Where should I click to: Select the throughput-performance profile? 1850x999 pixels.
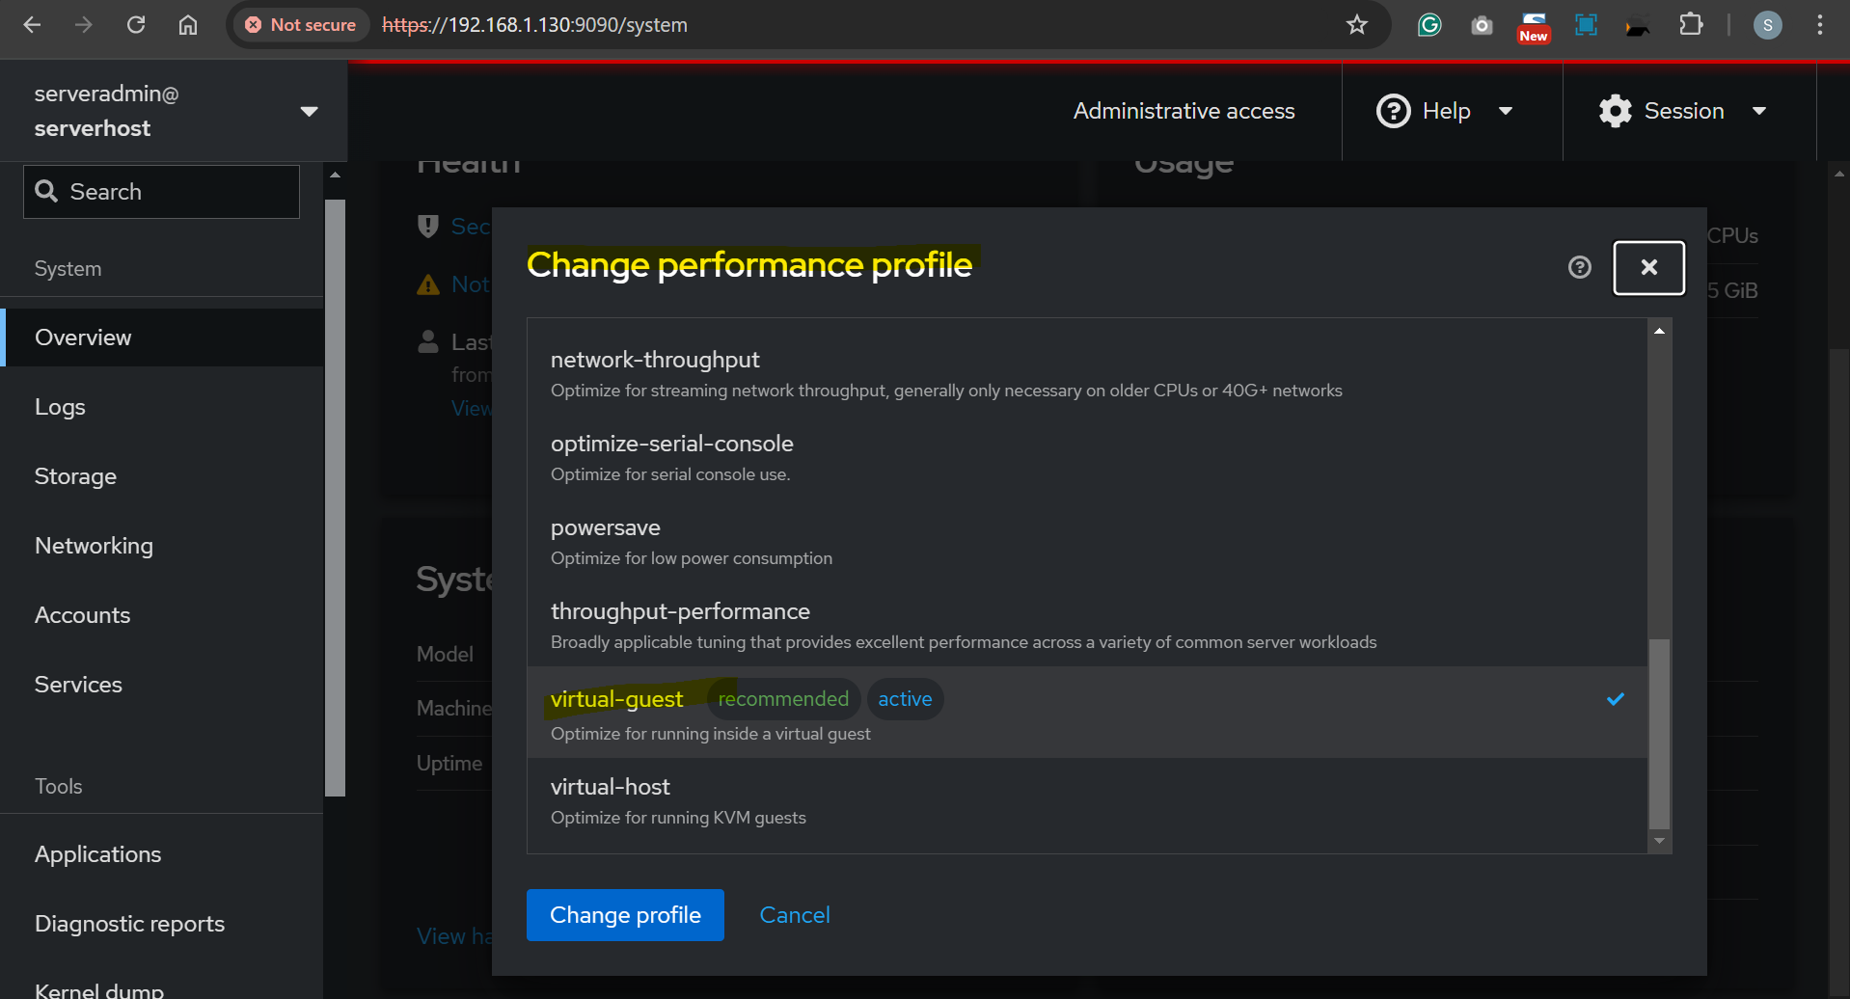coord(1087,625)
